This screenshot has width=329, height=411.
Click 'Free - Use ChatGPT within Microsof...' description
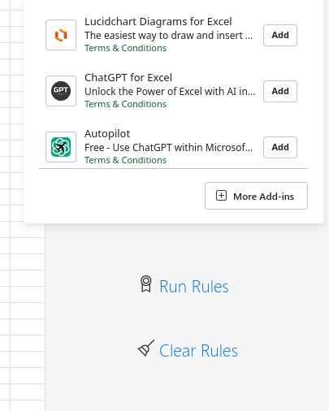tap(168, 148)
